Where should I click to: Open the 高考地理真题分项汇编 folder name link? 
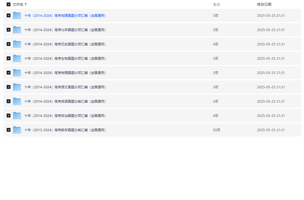click(x=65, y=16)
